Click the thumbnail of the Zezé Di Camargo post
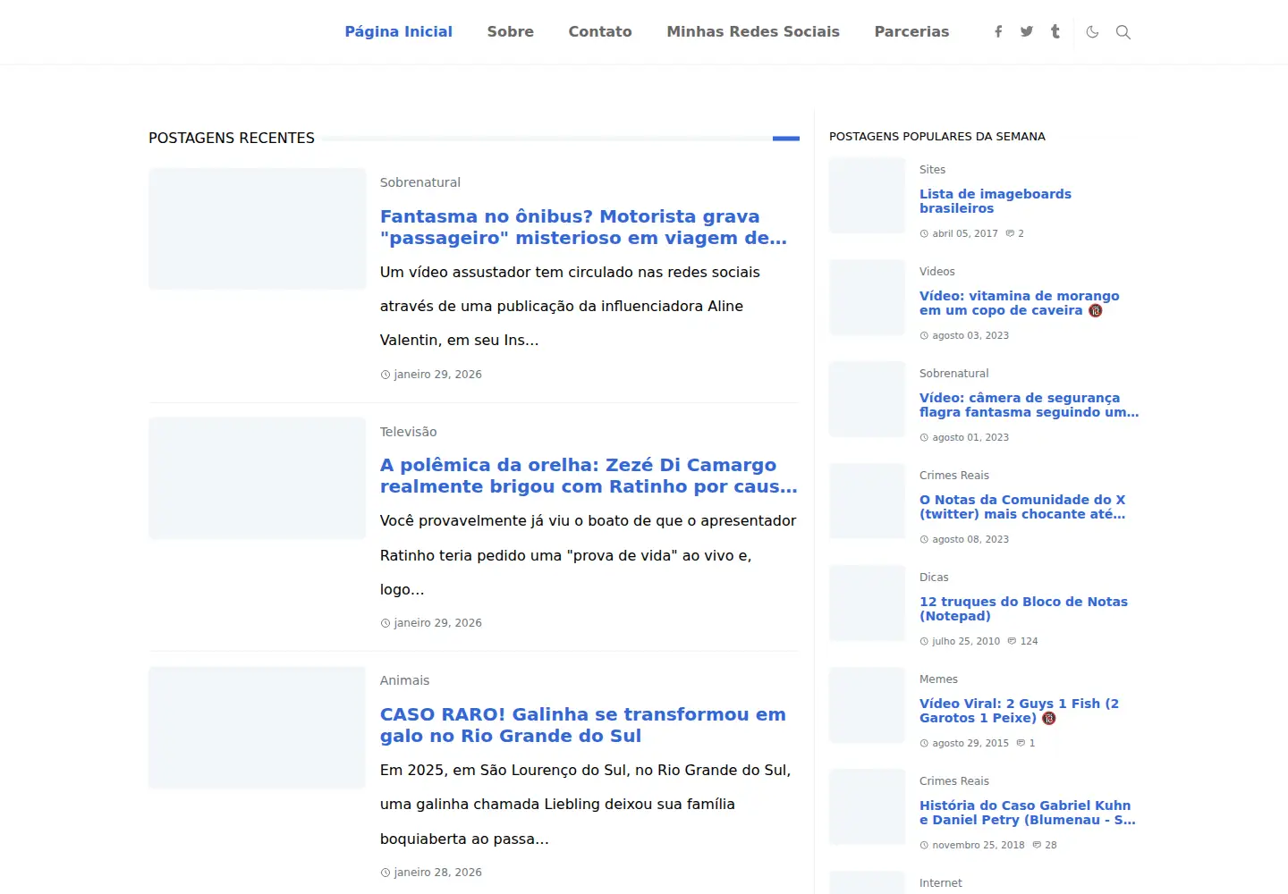The height and width of the screenshot is (894, 1288). coord(258,478)
